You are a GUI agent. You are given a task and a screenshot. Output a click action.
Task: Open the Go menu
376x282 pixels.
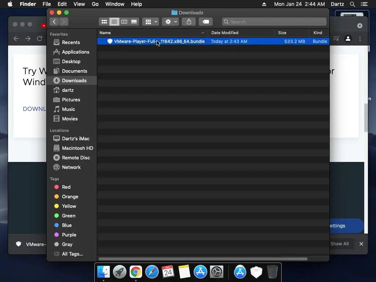[95, 4]
